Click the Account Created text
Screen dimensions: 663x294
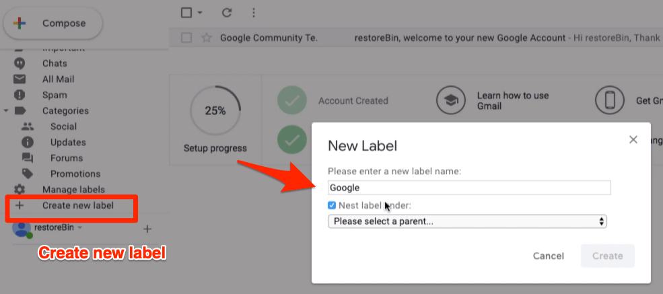353,100
